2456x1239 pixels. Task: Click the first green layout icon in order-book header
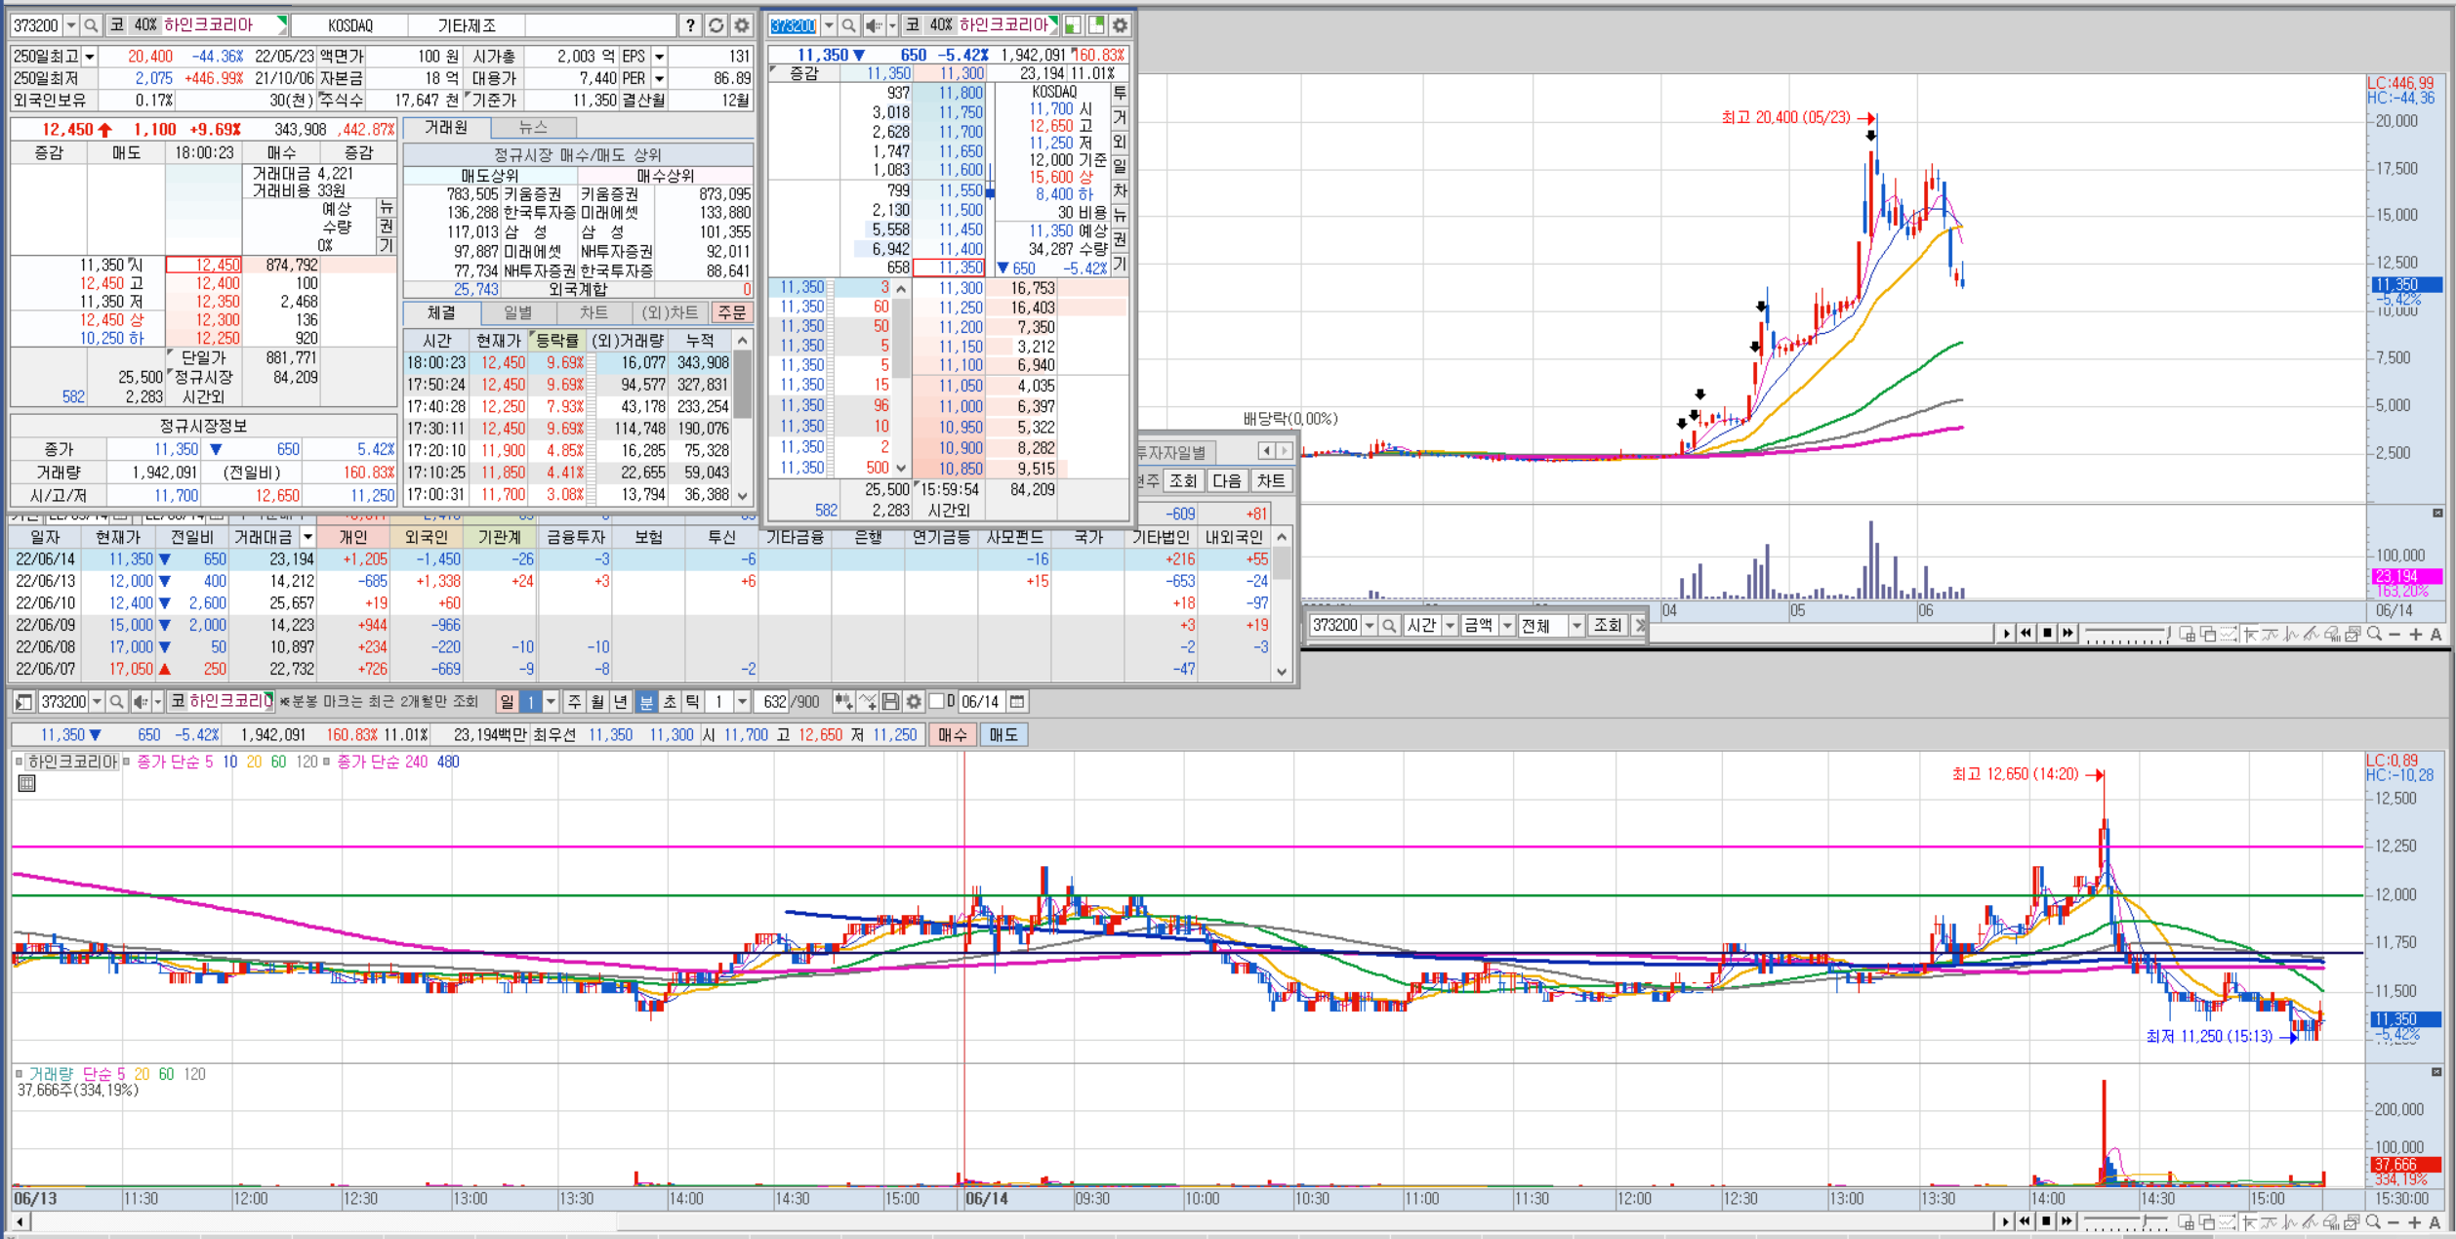1072,25
